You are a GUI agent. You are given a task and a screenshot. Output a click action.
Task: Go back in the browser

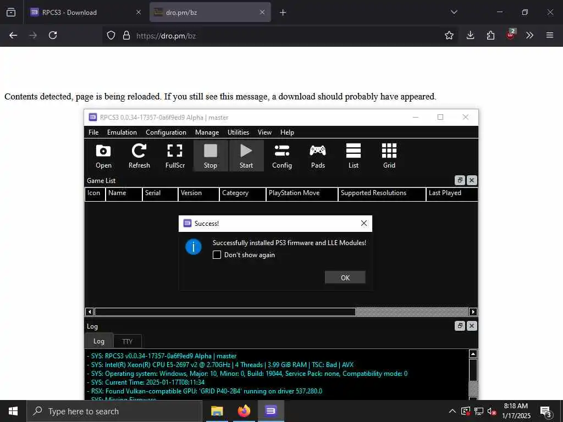(x=13, y=35)
